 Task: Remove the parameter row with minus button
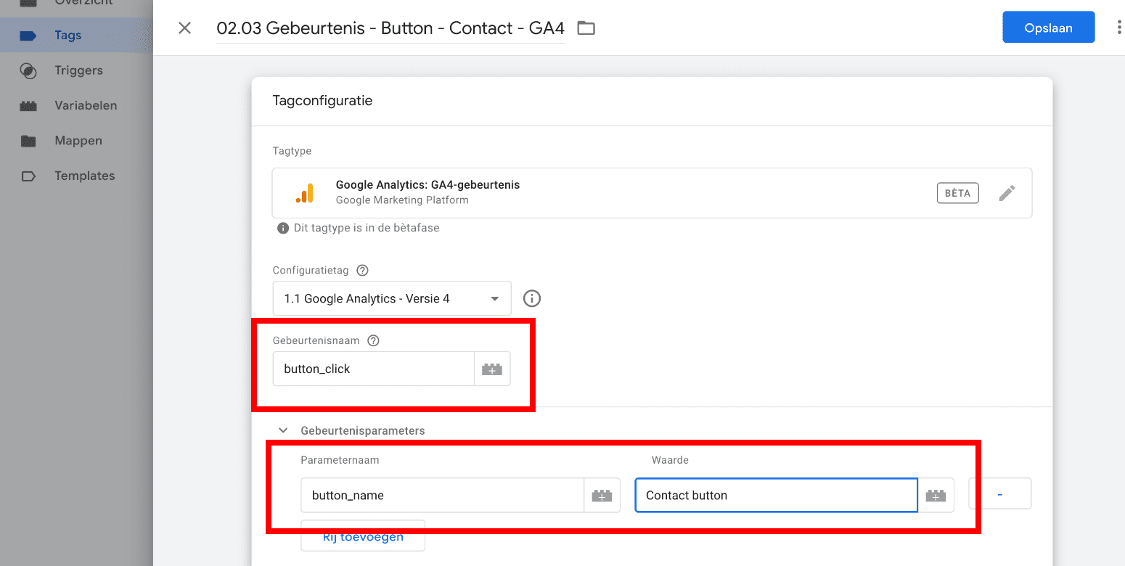click(x=1000, y=493)
